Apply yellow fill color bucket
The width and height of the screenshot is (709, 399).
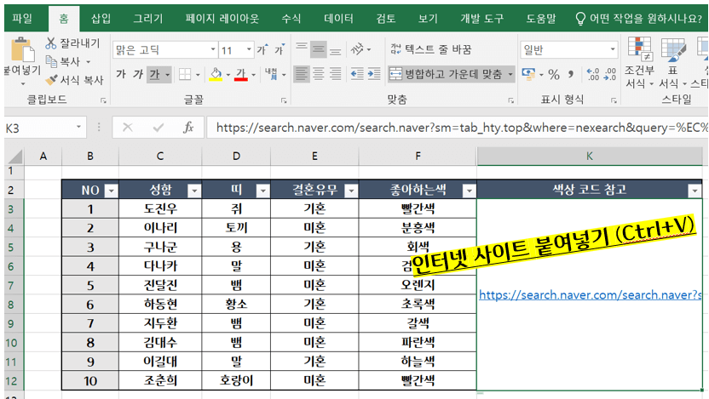click(216, 74)
